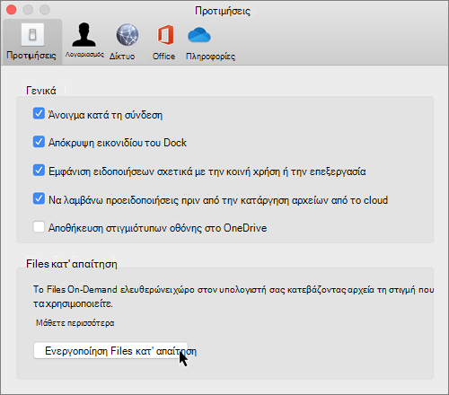449x395 pixels.
Task: Click the label Άνοιγμα κατά τη σύνδεση
Action: [105, 115]
